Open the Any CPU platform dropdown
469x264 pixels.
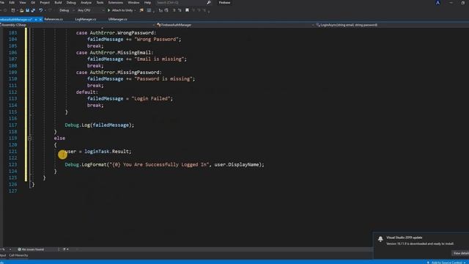pos(91,10)
